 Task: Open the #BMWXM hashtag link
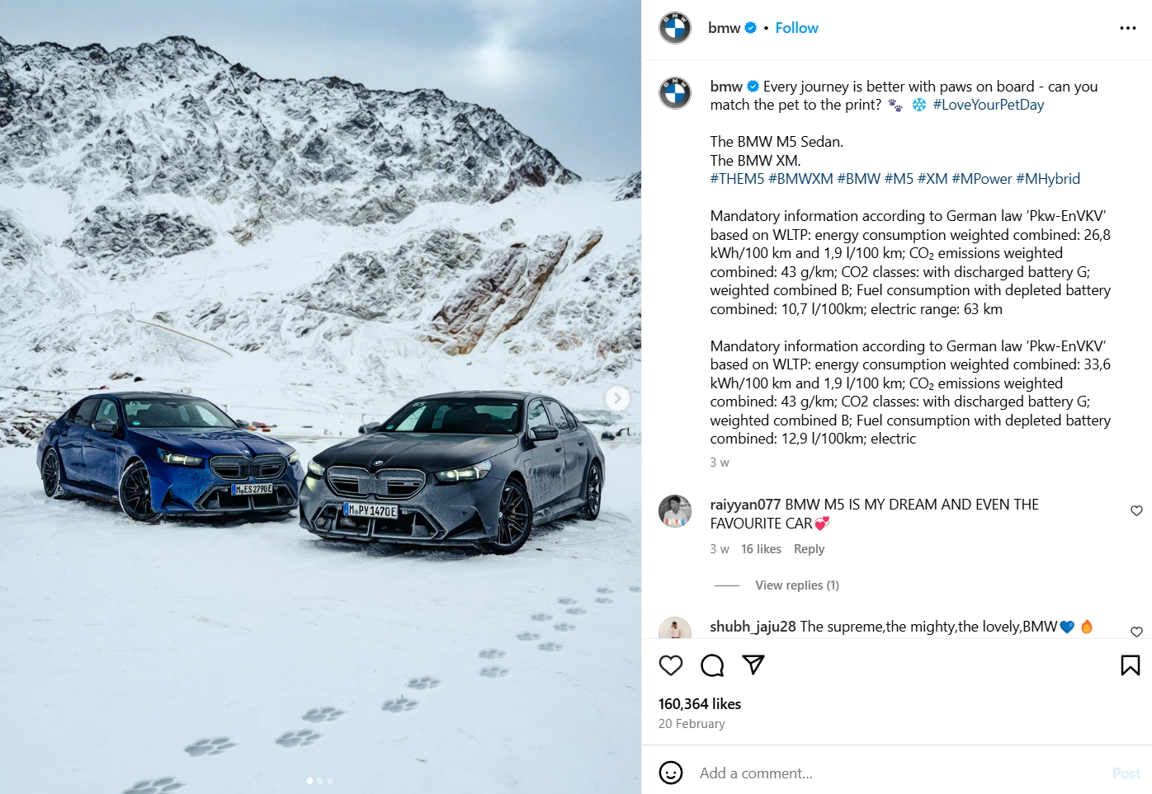click(800, 179)
